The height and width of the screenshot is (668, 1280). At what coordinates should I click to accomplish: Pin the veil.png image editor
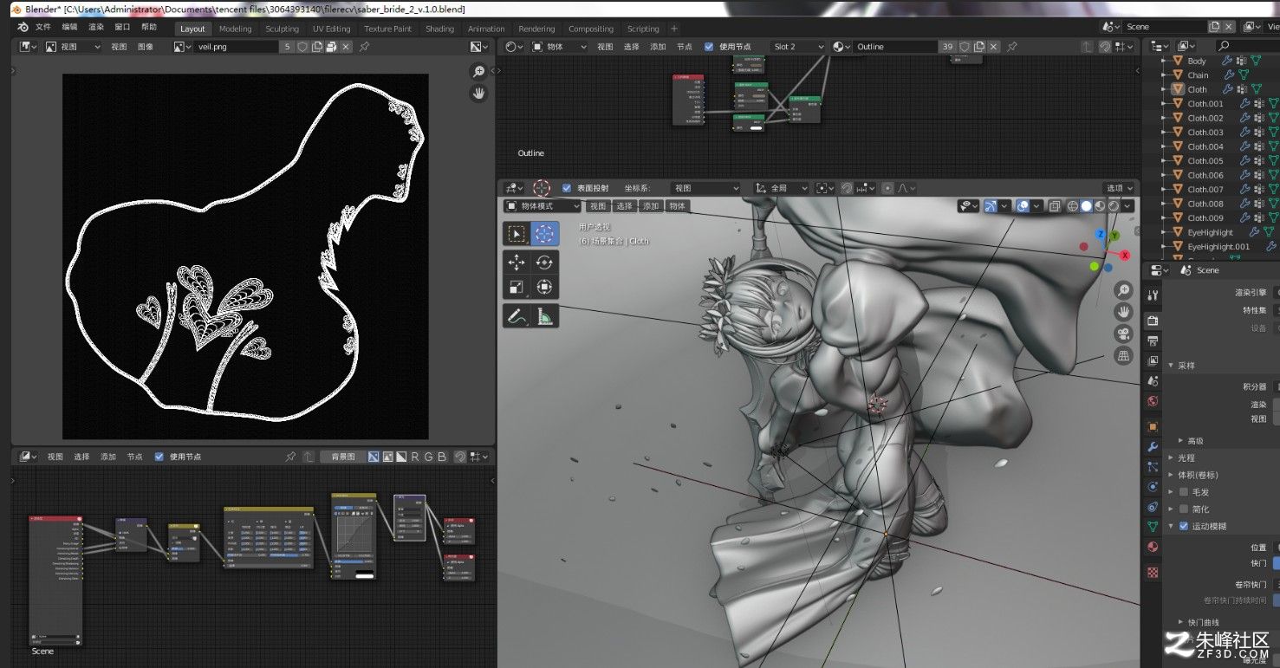pos(364,47)
